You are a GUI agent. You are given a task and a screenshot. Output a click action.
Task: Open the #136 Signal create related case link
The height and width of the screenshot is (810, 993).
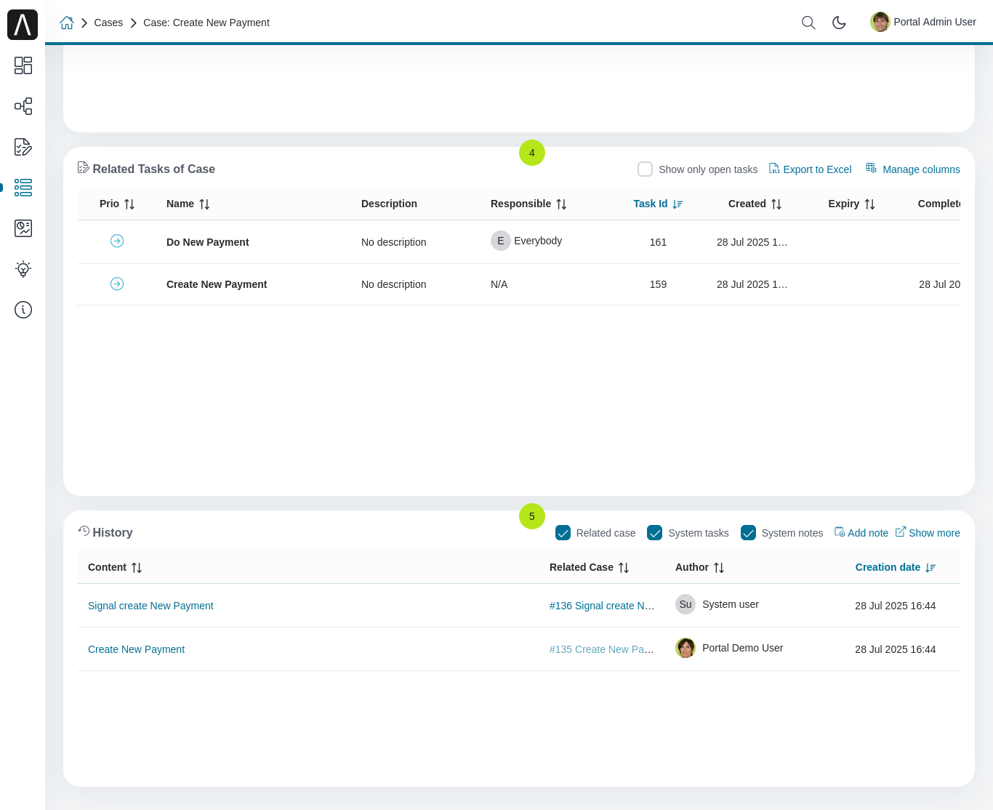click(601, 606)
